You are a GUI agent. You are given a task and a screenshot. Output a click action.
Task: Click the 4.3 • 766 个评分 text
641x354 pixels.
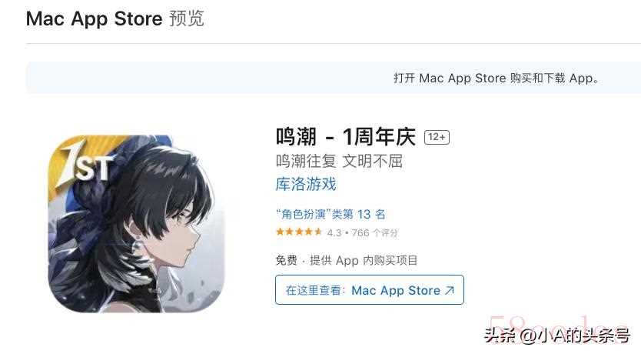pyautogui.click(x=362, y=233)
